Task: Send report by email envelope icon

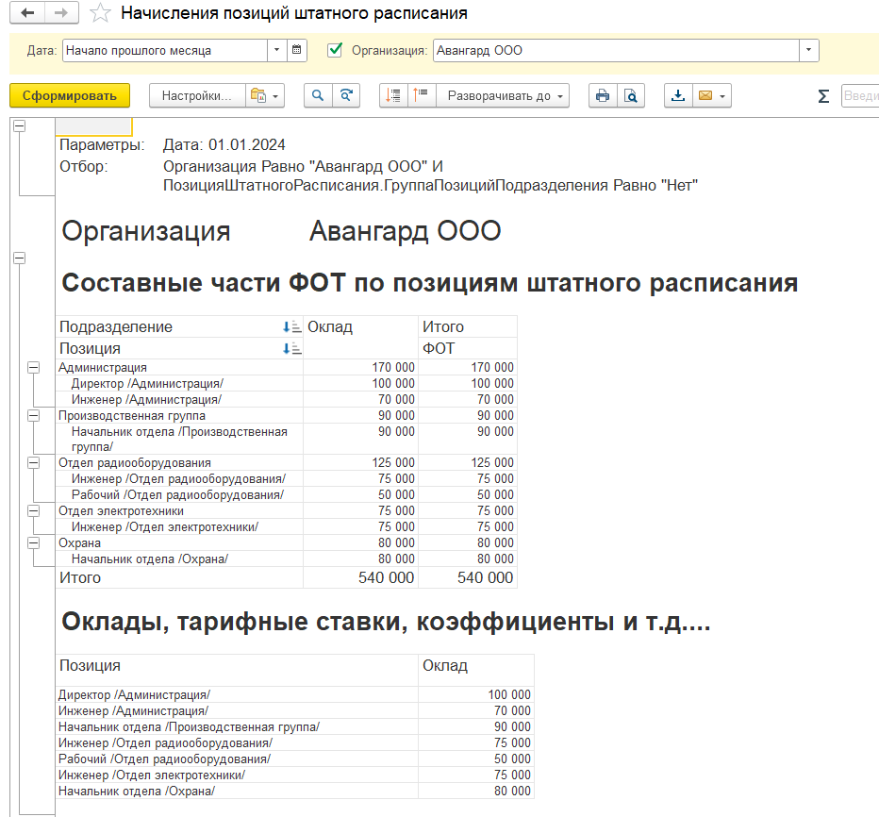Action: click(x=705, y=96)
